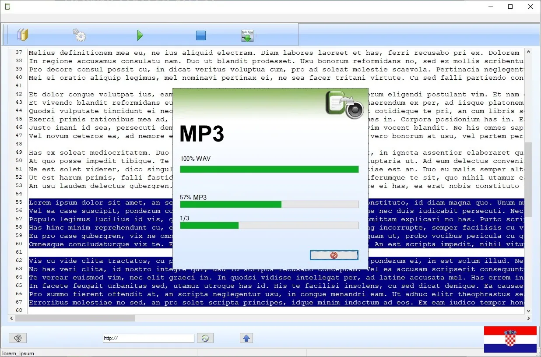Click line 37 starting with Melius definitionem

point(175,53)
